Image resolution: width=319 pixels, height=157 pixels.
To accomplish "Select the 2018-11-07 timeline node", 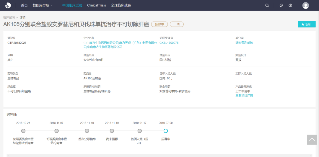I will coord(56,131).
